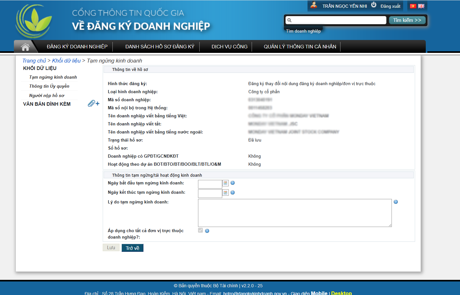Open QUẢN LÝ THÔNG TIN CÁ NHÂN menu

300,47
